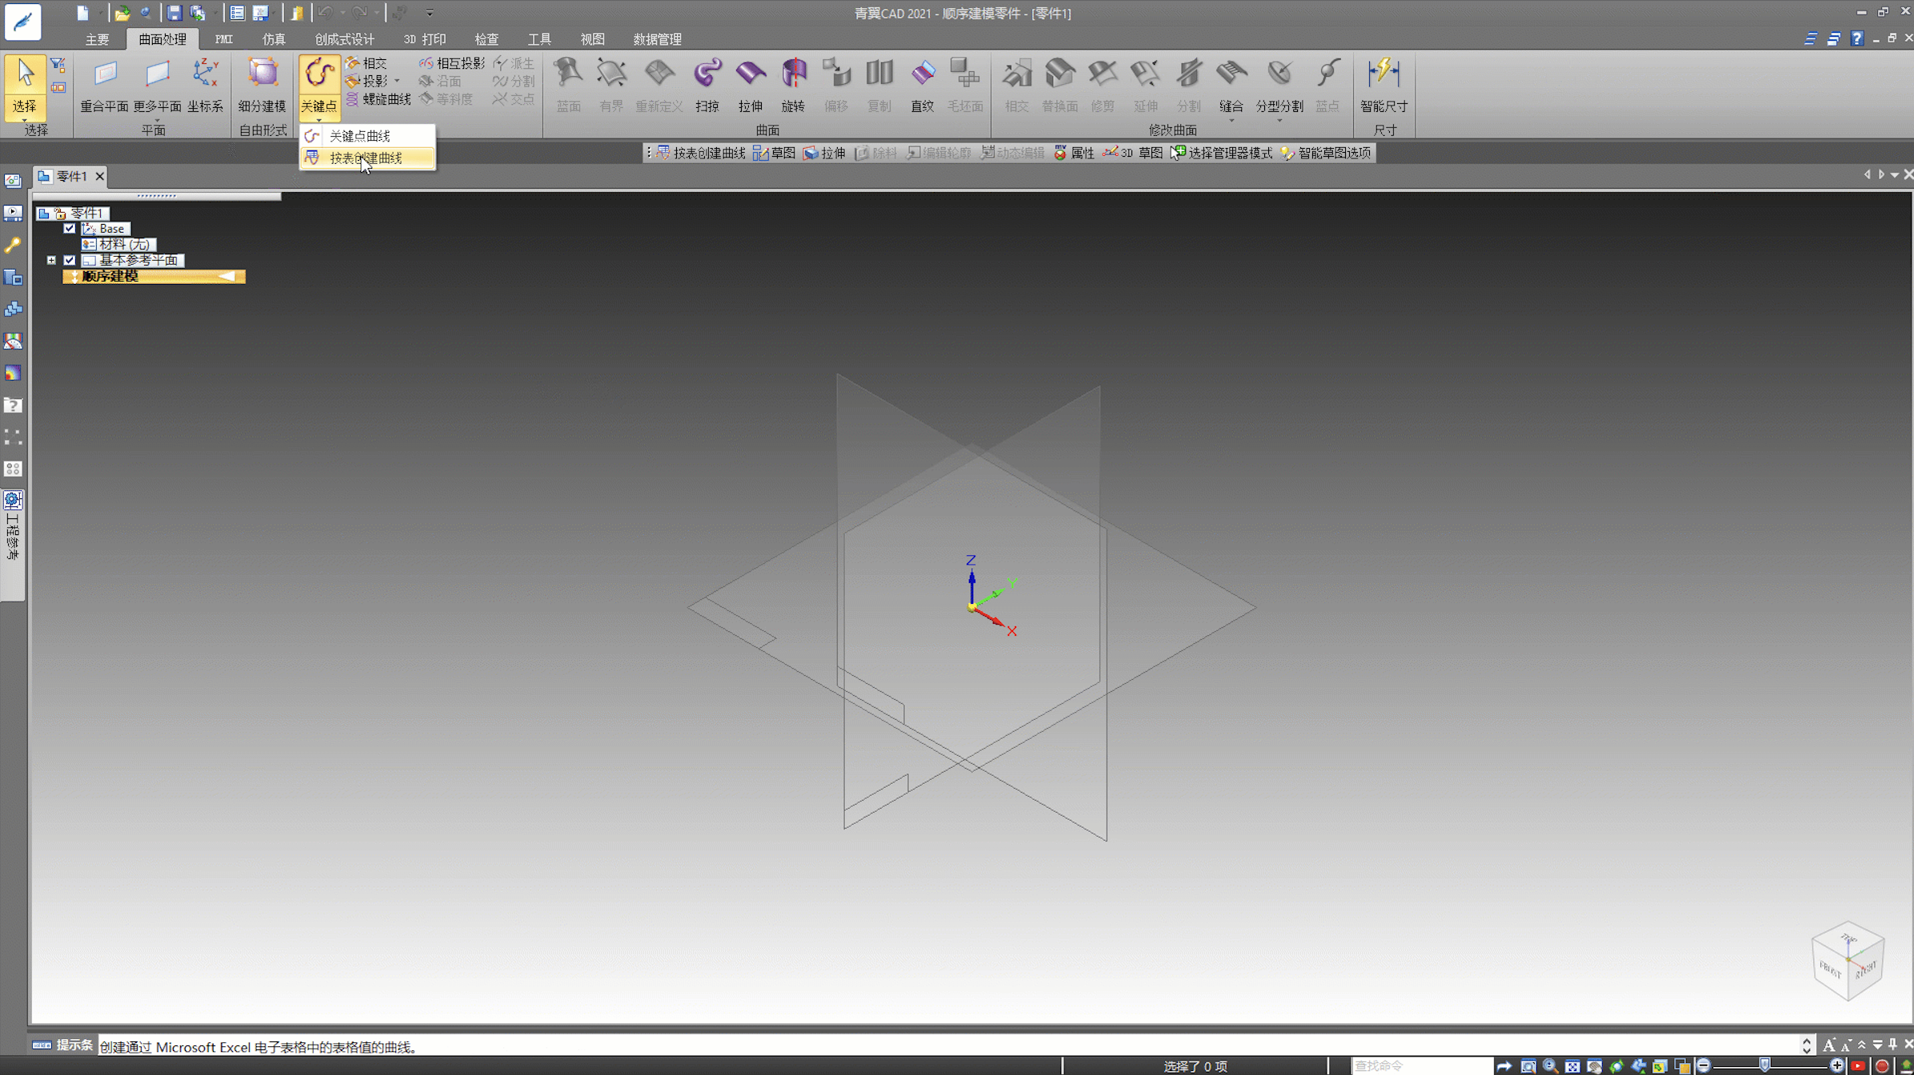This screenshot has height=1075, width=1914.
Task: Select the 重合平面 coincident plane tool
Action: click(x=104, y=86)
